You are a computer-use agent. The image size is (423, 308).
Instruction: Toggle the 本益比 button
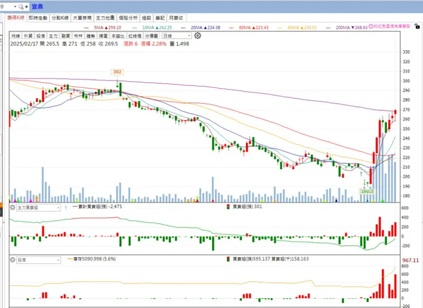[x=118, y=36]
